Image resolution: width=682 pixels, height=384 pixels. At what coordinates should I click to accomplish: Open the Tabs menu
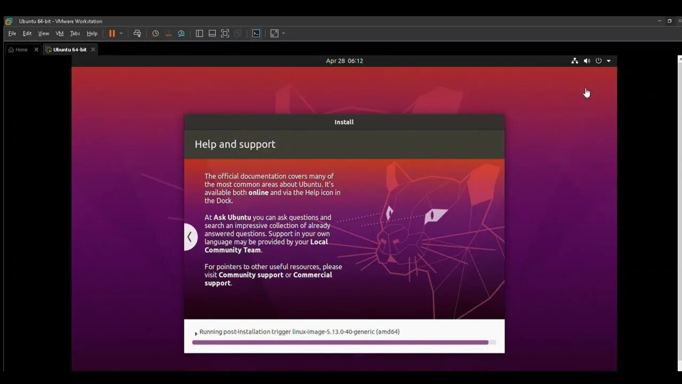click(x=75, y=33)
